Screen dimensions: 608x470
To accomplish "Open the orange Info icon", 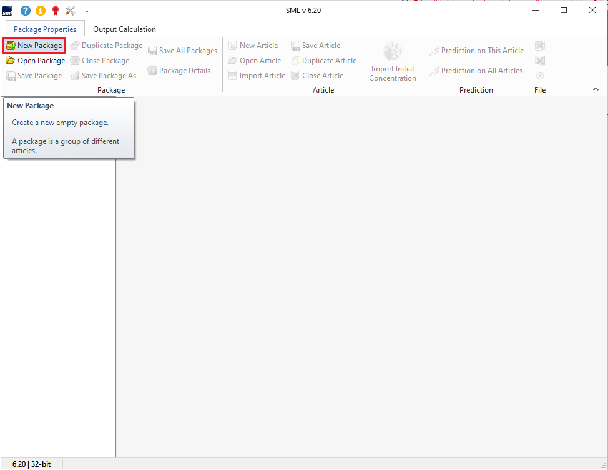I will click(x=41, y=11).
